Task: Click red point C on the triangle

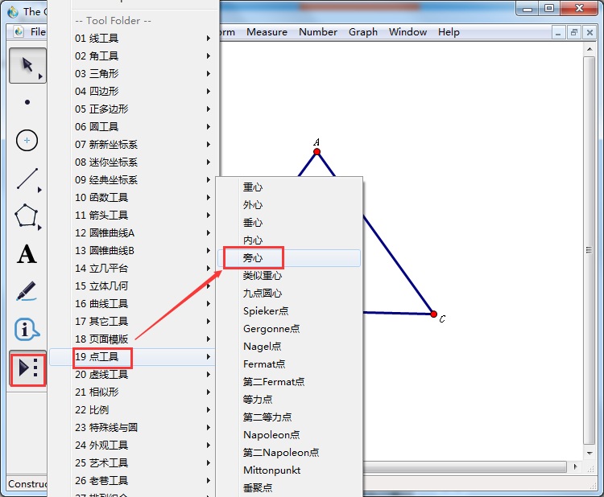Action: (434, 314)
